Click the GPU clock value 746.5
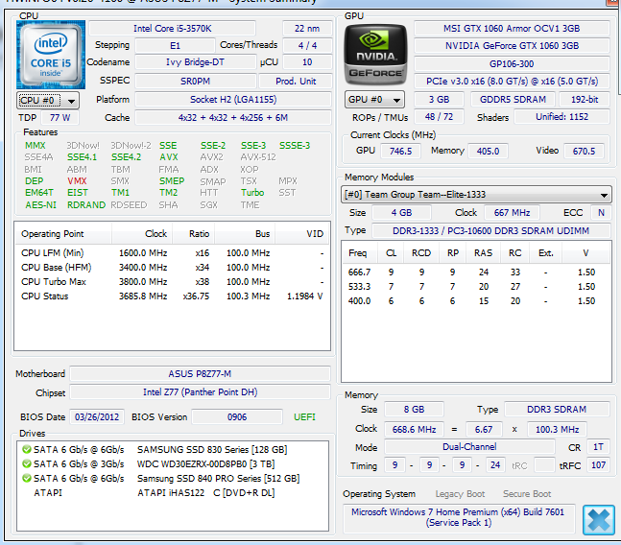The height and width of the screenshot is (545, 621). tap(400, 152)
